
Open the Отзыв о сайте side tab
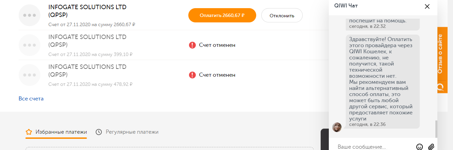point(440,54)
